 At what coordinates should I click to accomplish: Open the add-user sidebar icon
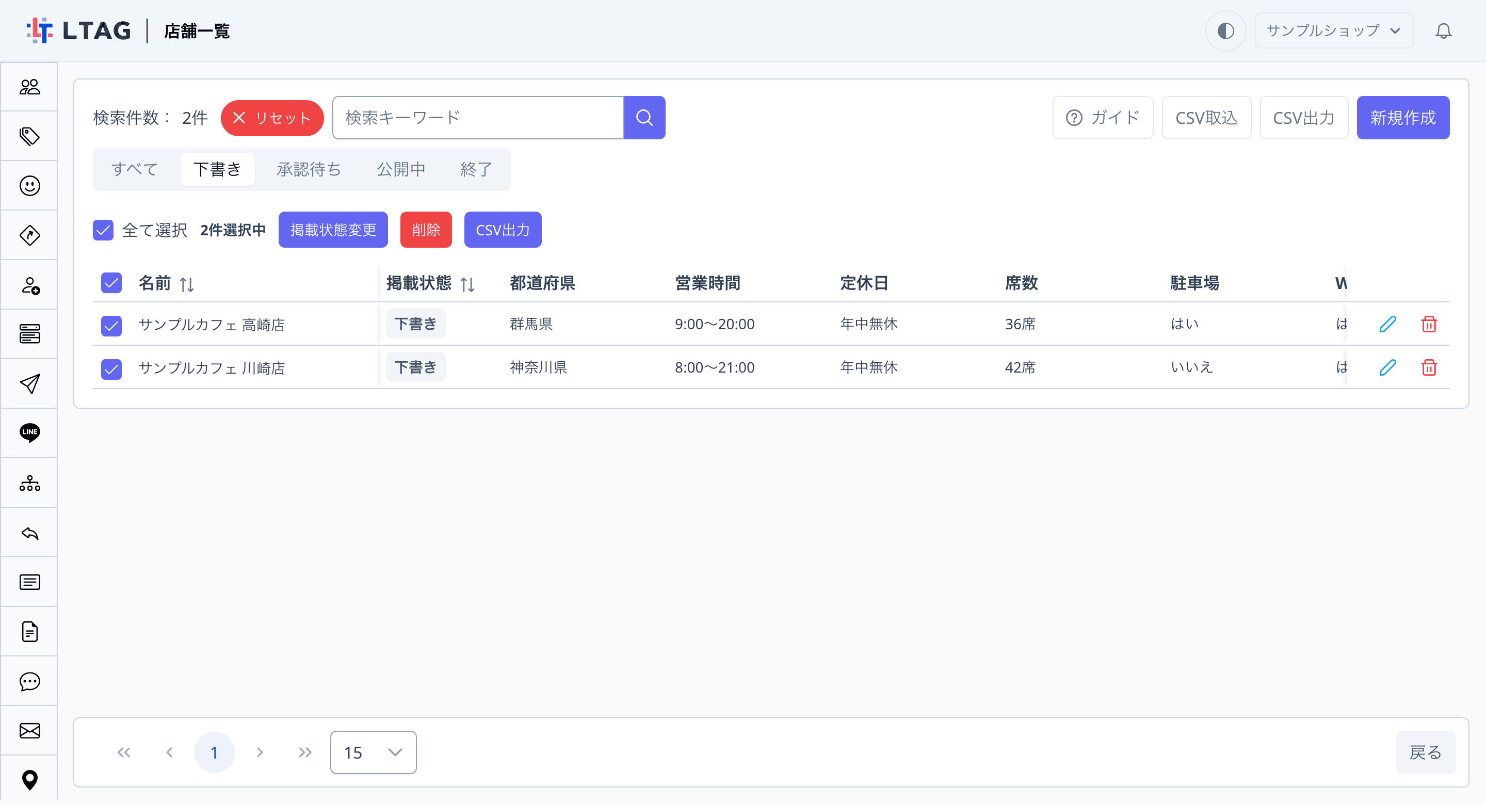29,285
